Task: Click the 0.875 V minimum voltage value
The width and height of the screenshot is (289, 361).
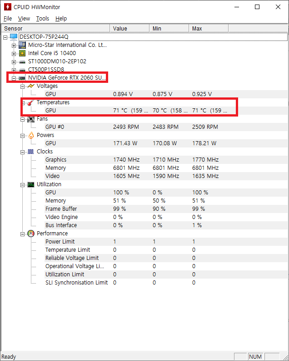Action: click(x=162, y=94)
